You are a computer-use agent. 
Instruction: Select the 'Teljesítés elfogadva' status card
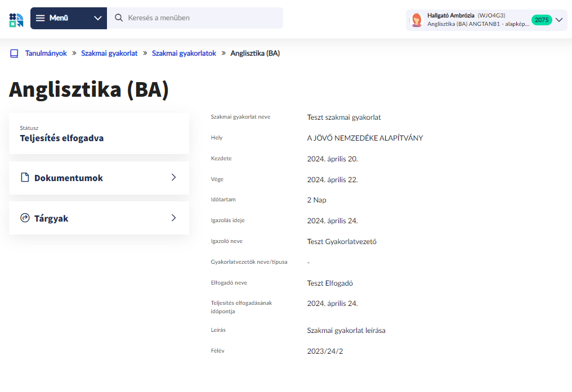[x=99, y=133]
